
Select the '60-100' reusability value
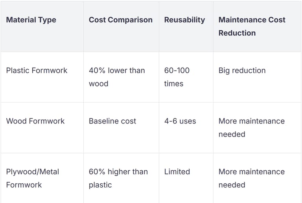[x=177, y=70]
